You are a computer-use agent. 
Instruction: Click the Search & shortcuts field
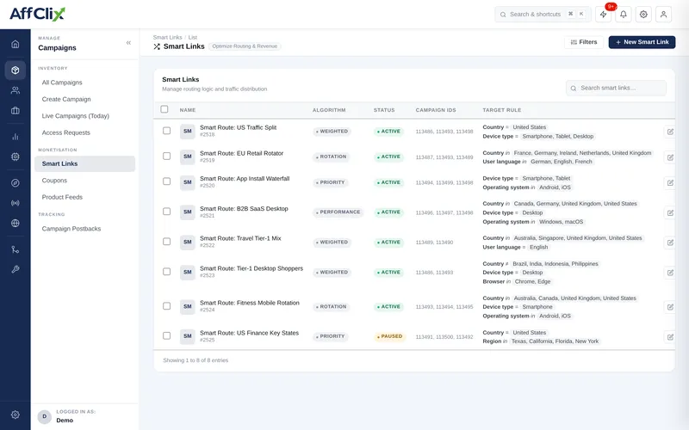(543, 15)
